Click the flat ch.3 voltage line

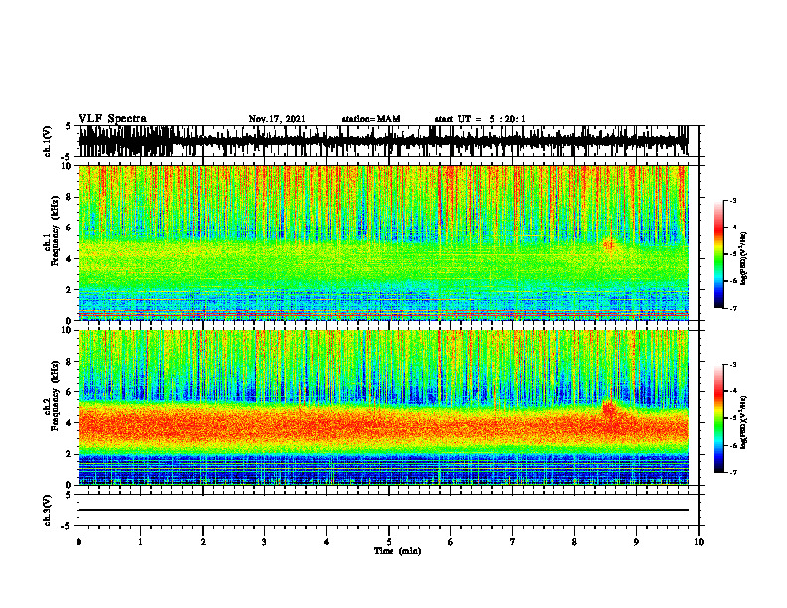pos(383,510)
